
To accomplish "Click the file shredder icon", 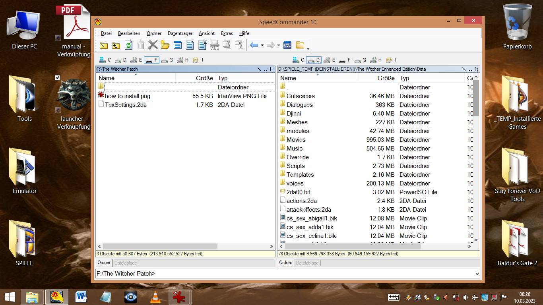I will point(215,45).
